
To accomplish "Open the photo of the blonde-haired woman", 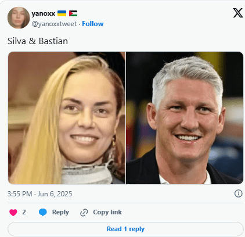I will pos(67,118).
